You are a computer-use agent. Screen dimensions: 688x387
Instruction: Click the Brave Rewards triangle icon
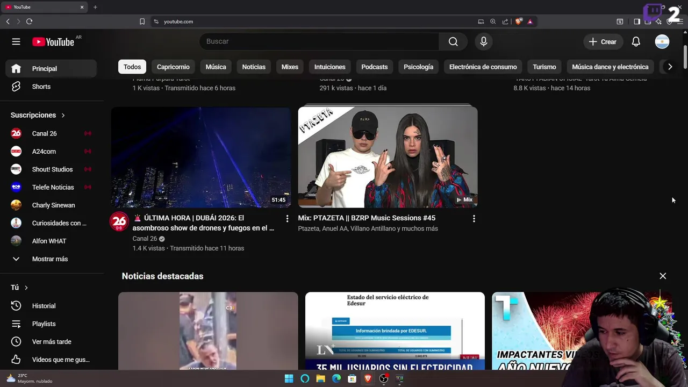coord(530,21)
